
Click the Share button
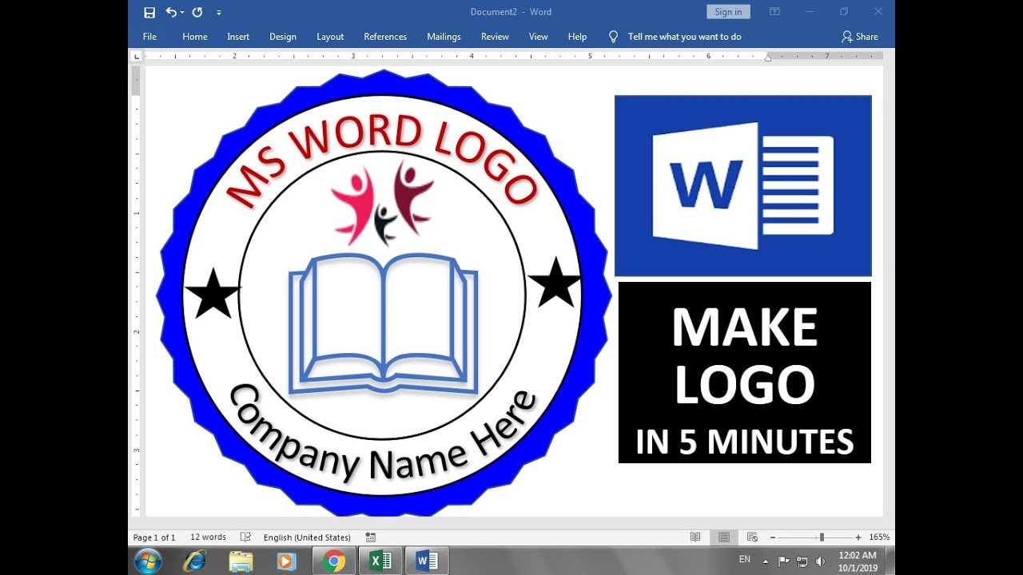pos(860,37)
